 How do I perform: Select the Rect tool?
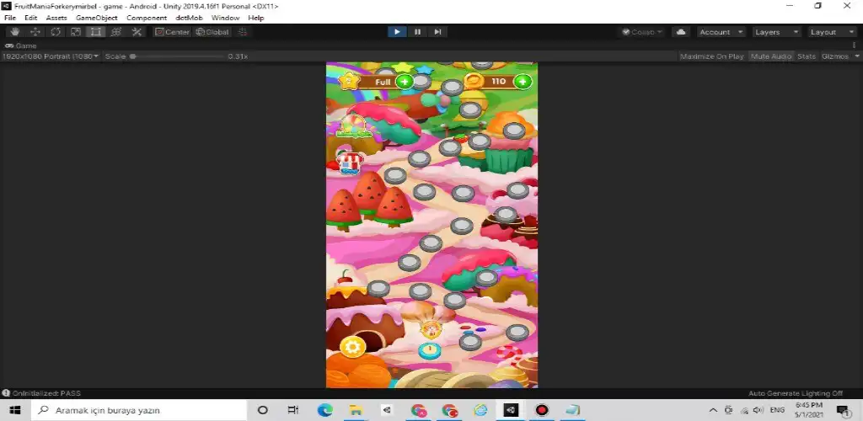click(96, 32)
